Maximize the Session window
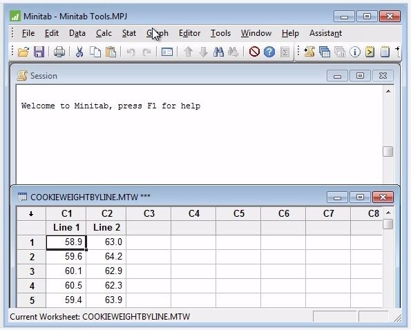Viewport: 411px width, 330px height. coord(360,76)
